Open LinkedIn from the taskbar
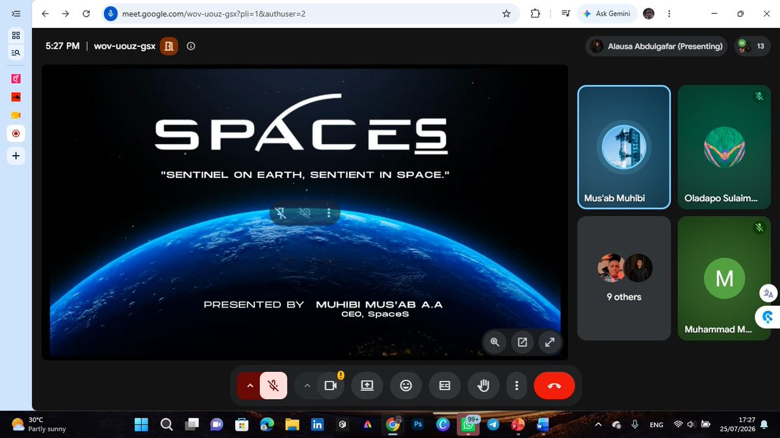Screen dimensions: 780x438 [x=317, y=424]
